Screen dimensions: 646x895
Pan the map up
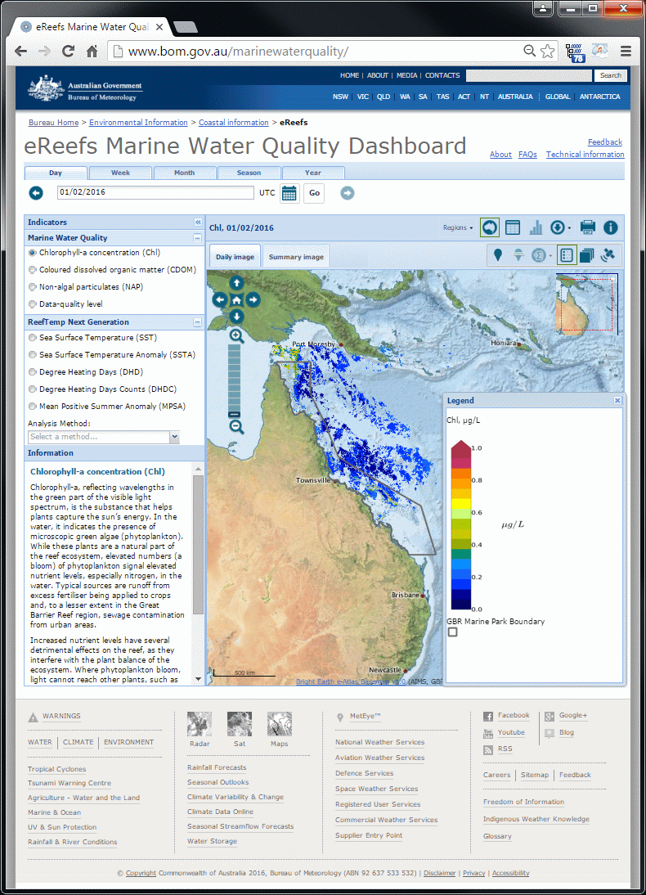click(x=236, y=282)
